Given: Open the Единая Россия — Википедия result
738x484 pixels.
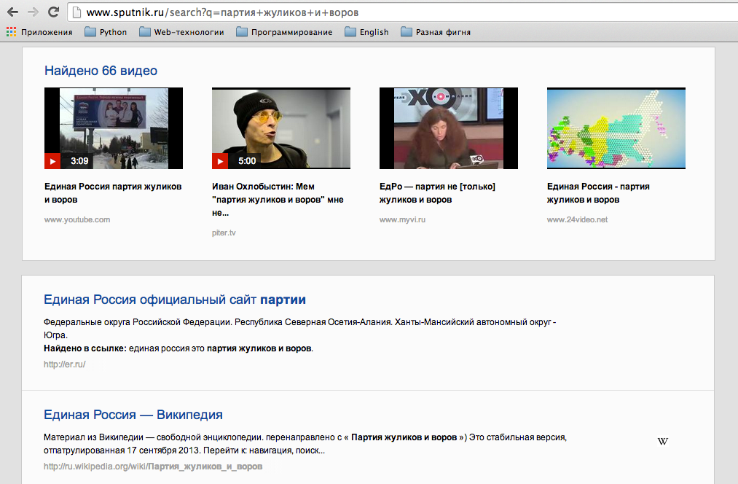Looking at the screenshot, I should (133, 415).
